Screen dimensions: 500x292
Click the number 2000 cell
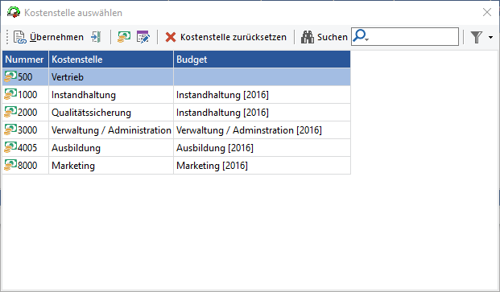pos(26,113)
